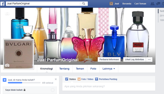Image resolution: width=164 pixels, height=94 pixels.
Task: Click the search field with Jual ParfumOriginal
Action: click(43, 4)
